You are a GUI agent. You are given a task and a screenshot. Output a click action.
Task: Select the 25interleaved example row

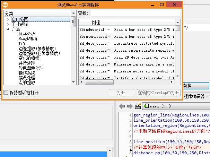127,36
